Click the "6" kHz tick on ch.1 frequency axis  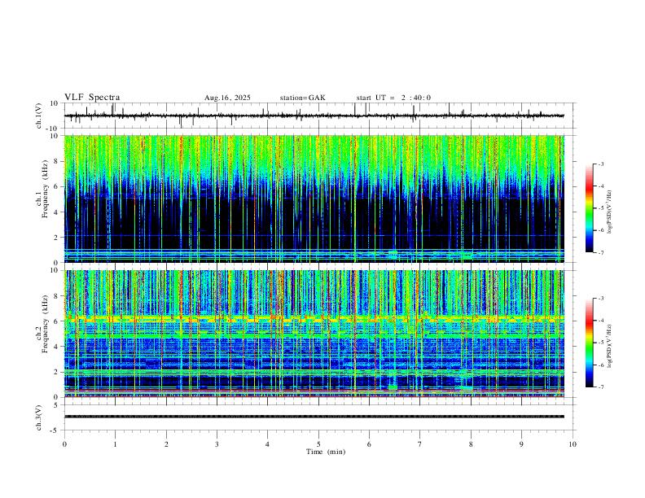[56, 186]
